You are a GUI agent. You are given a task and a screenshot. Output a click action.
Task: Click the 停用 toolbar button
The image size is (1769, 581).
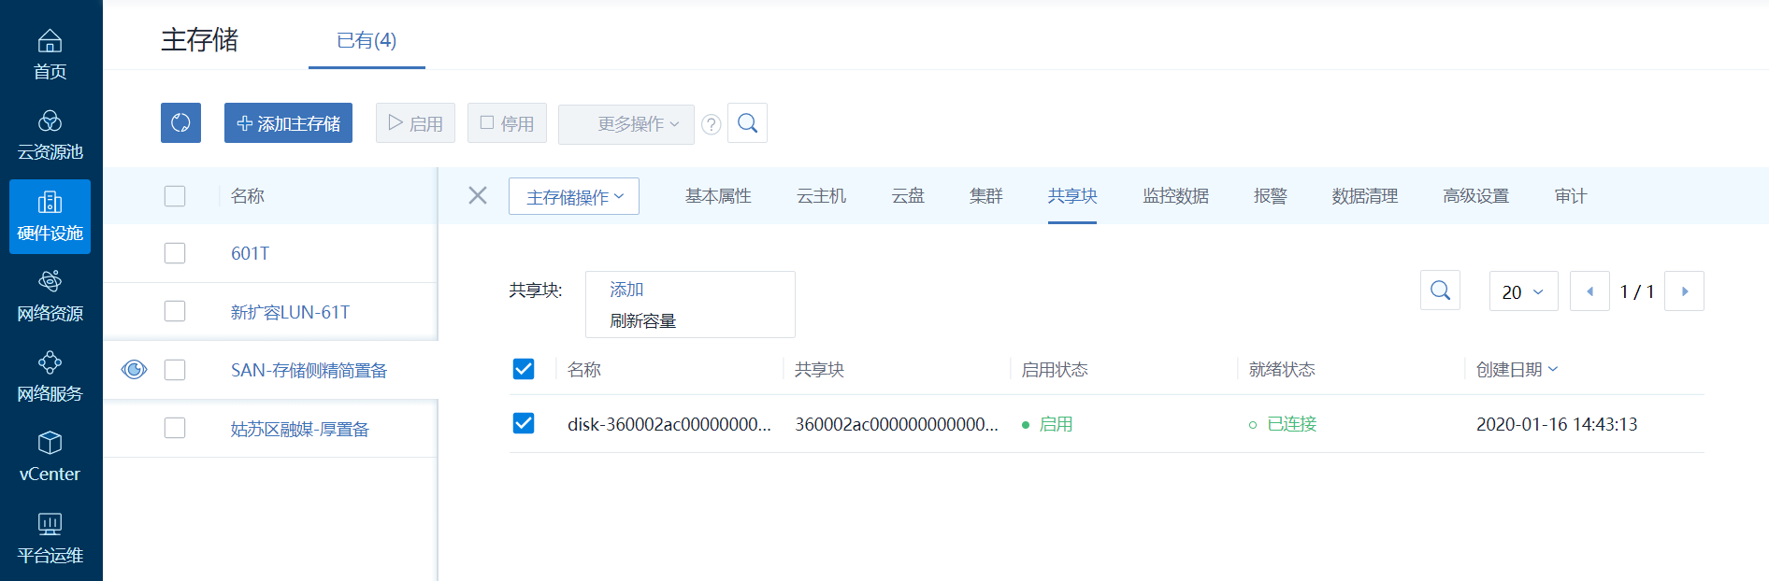[507, 122]
